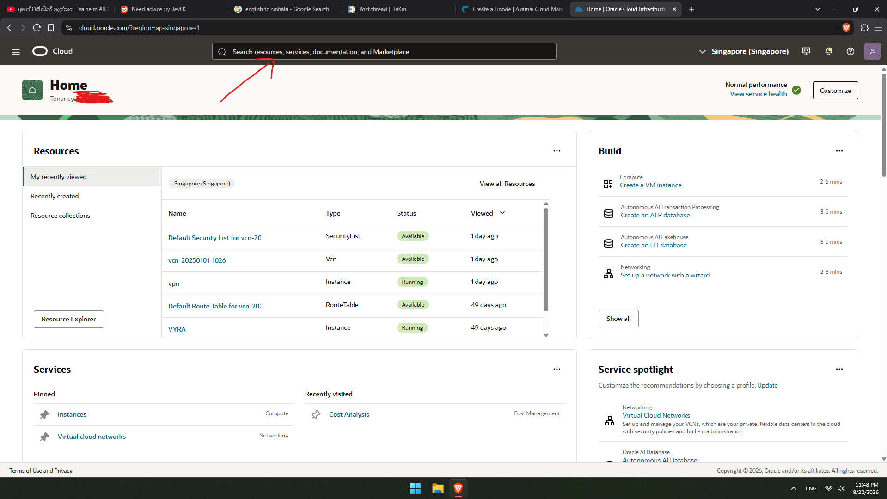887x499 pixels.
Task: Open vcn-20250101-1026 resource
Action: point(197,260)
